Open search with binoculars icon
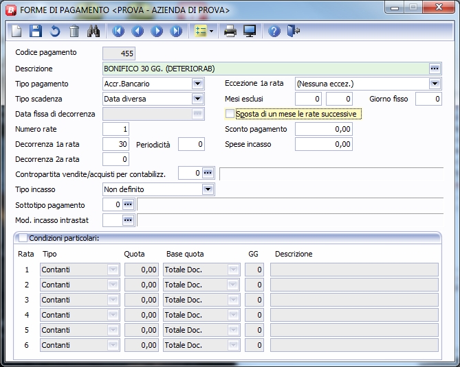The height and width of the screenshot is (367, 460). [x=94, y=31]
